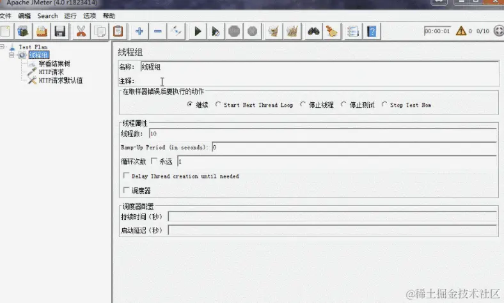Start the test with the play icon
Image resolution: width=504 pixels, height=303 pixels.
pos(198,31)
